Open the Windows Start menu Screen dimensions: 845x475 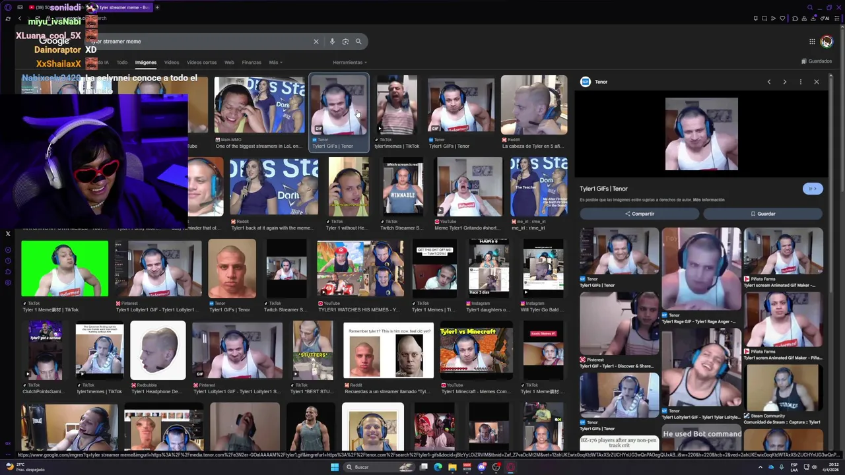[335, 467]
